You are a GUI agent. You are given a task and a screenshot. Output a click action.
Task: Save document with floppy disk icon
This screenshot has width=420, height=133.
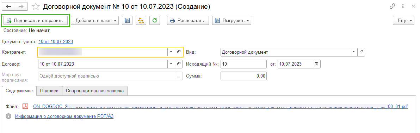tap(127, 20)
